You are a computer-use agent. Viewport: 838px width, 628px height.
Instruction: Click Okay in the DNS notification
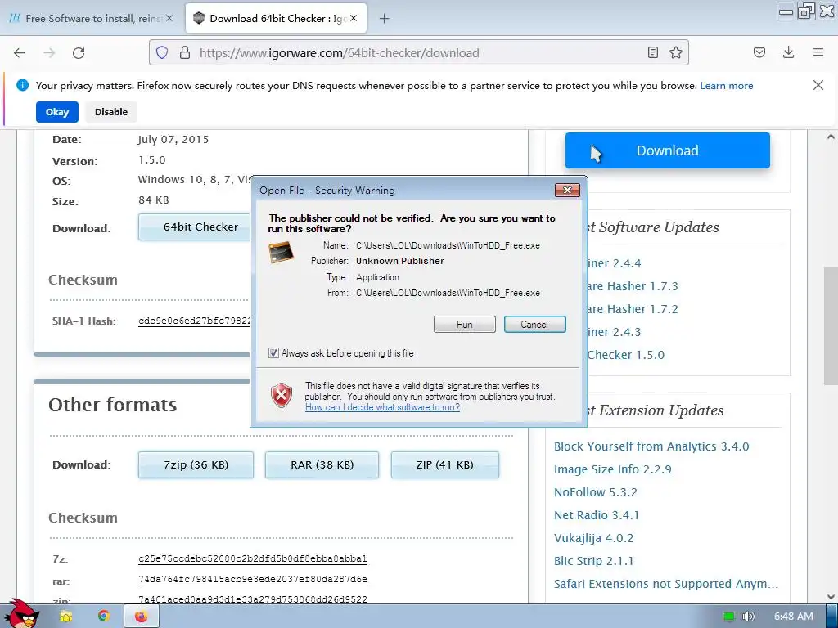(x=57, y=112)
